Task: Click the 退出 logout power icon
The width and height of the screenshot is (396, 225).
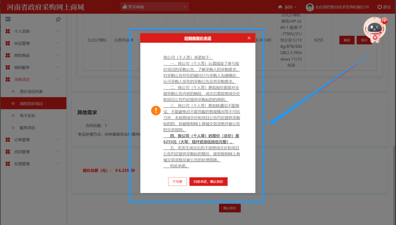Action: pos(380,7)
